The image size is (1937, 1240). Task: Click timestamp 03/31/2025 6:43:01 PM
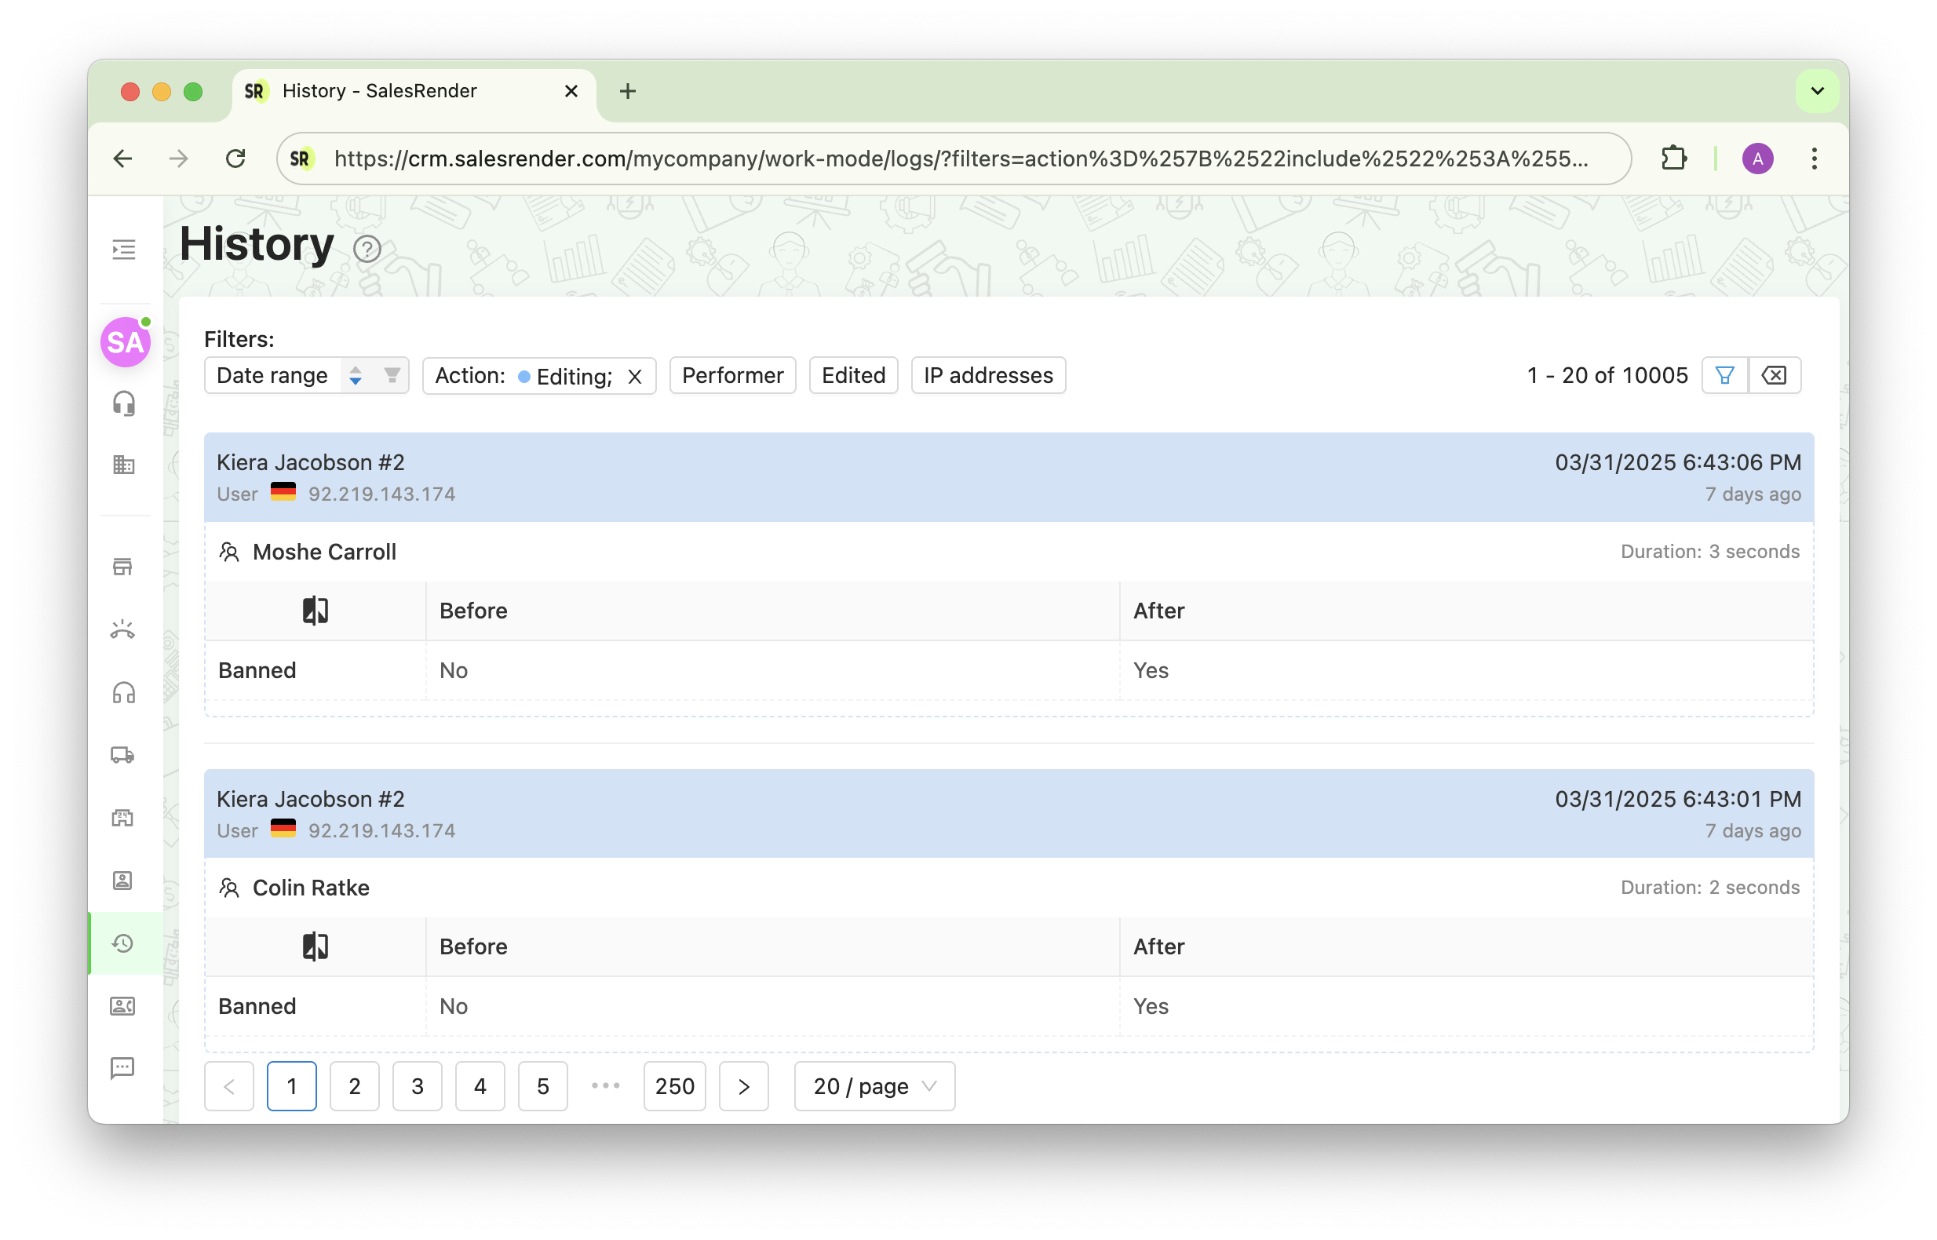(1678, 799)
